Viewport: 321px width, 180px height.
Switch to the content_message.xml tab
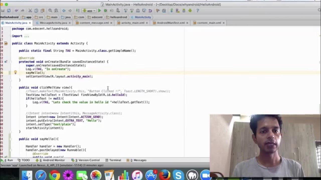(x=94, y=23)
